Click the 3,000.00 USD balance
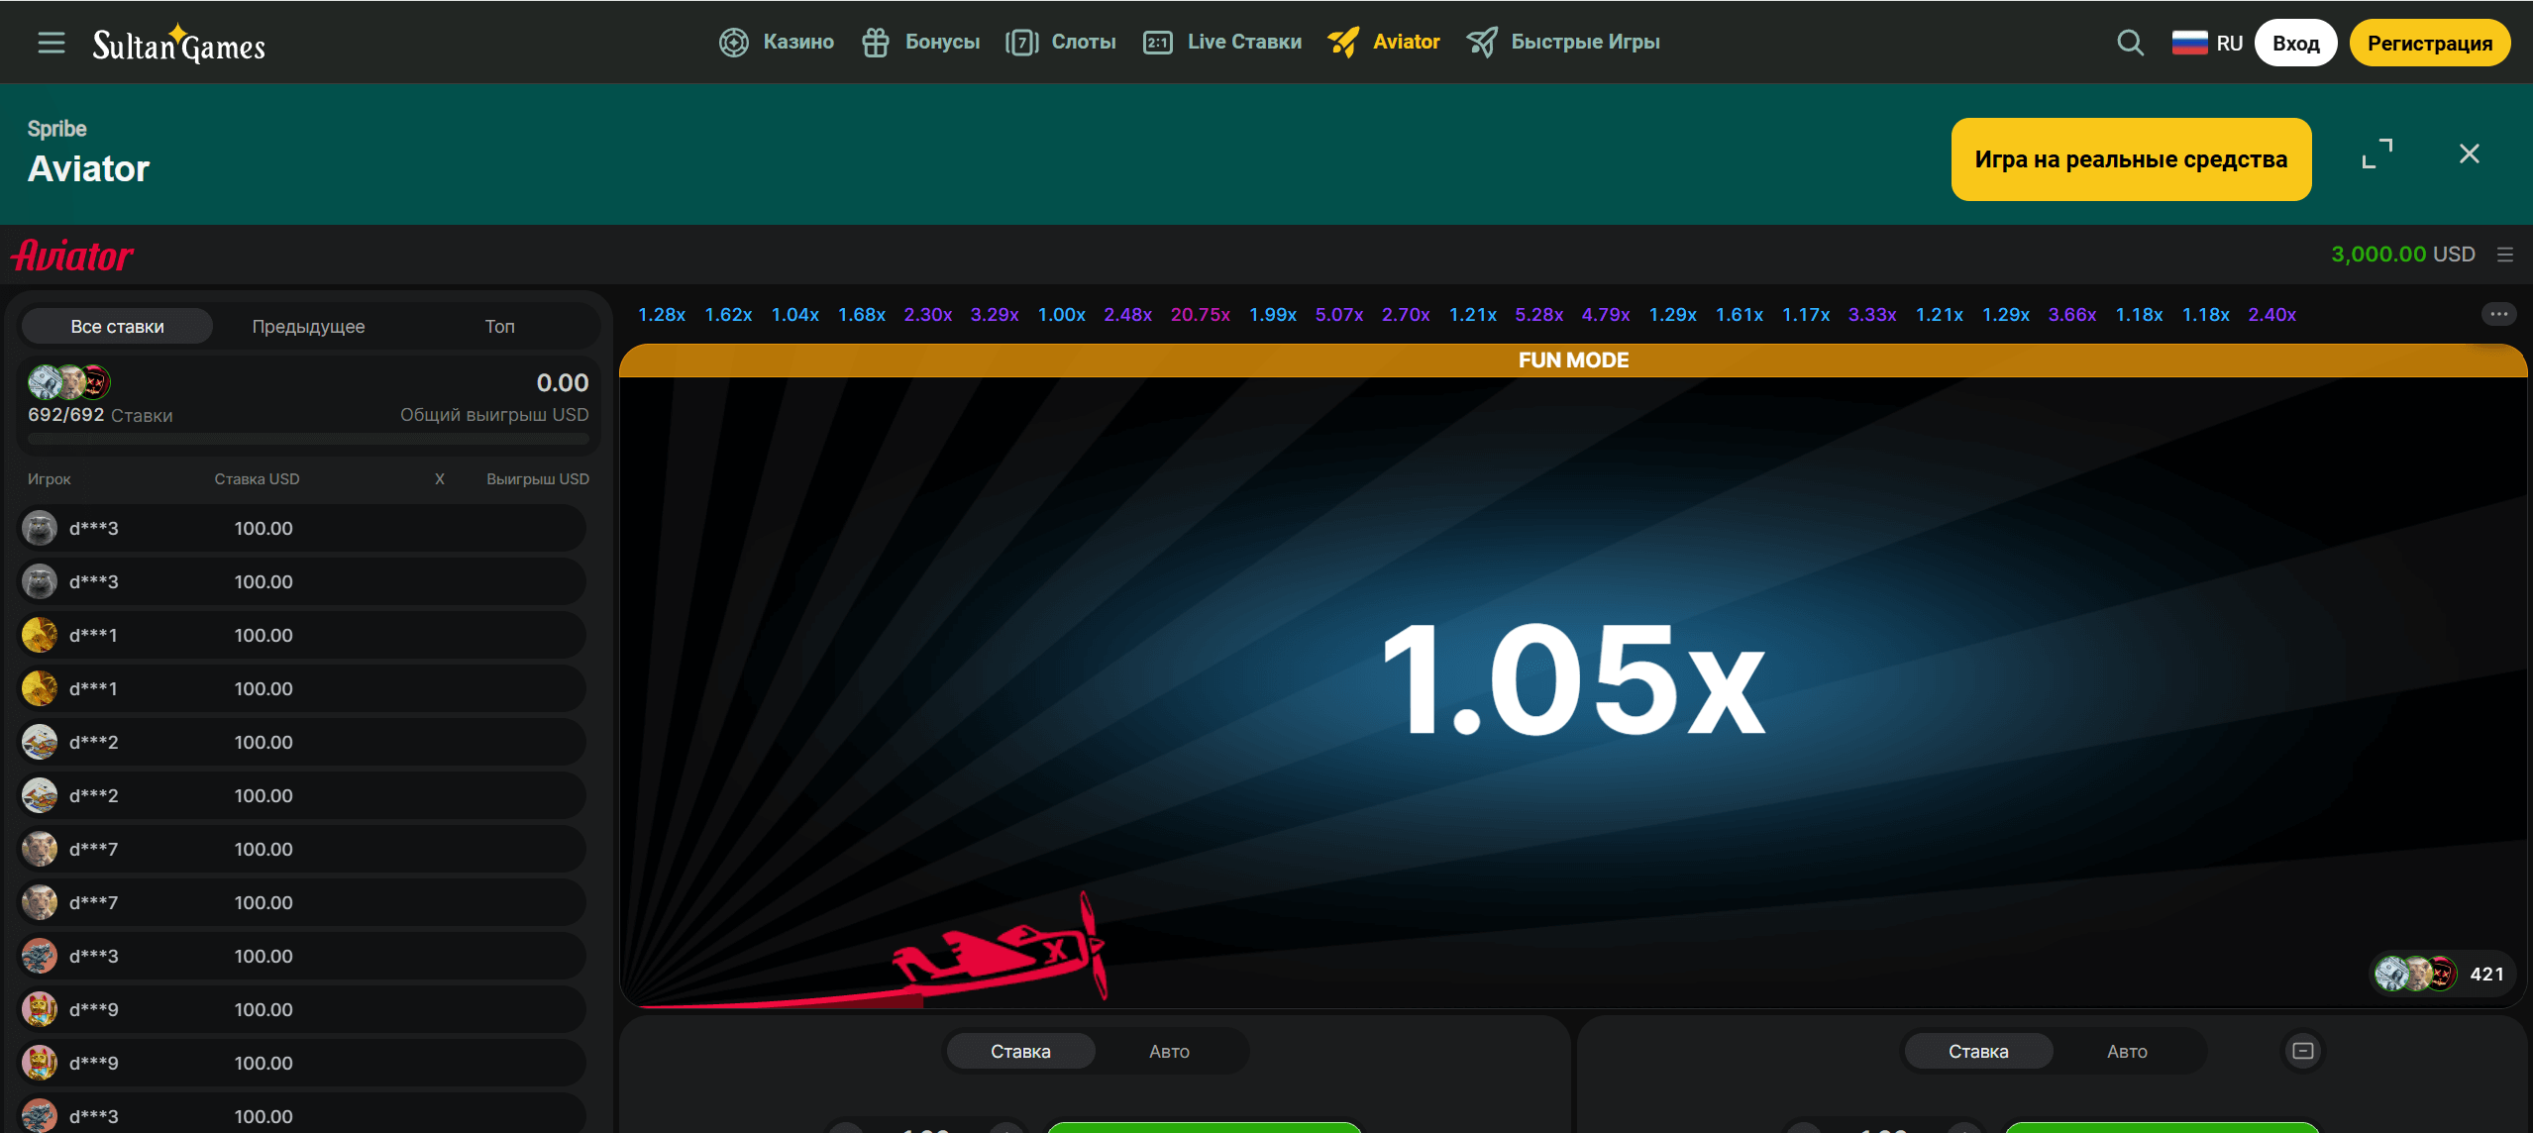 tap(2403, 255)
